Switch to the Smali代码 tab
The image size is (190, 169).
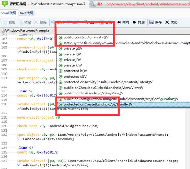(x=8, y=13)
